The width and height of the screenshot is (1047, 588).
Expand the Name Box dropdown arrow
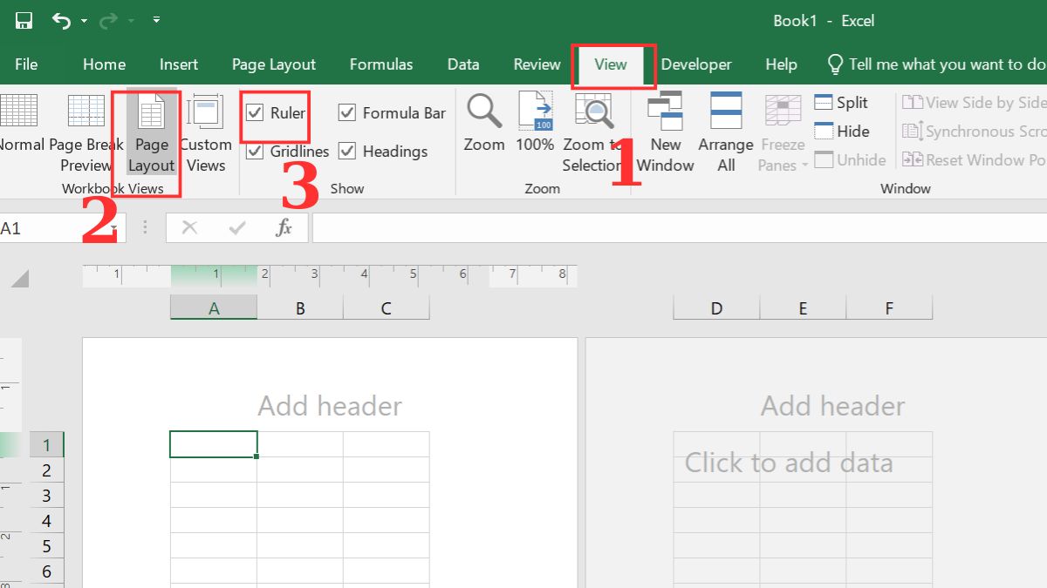114,228
